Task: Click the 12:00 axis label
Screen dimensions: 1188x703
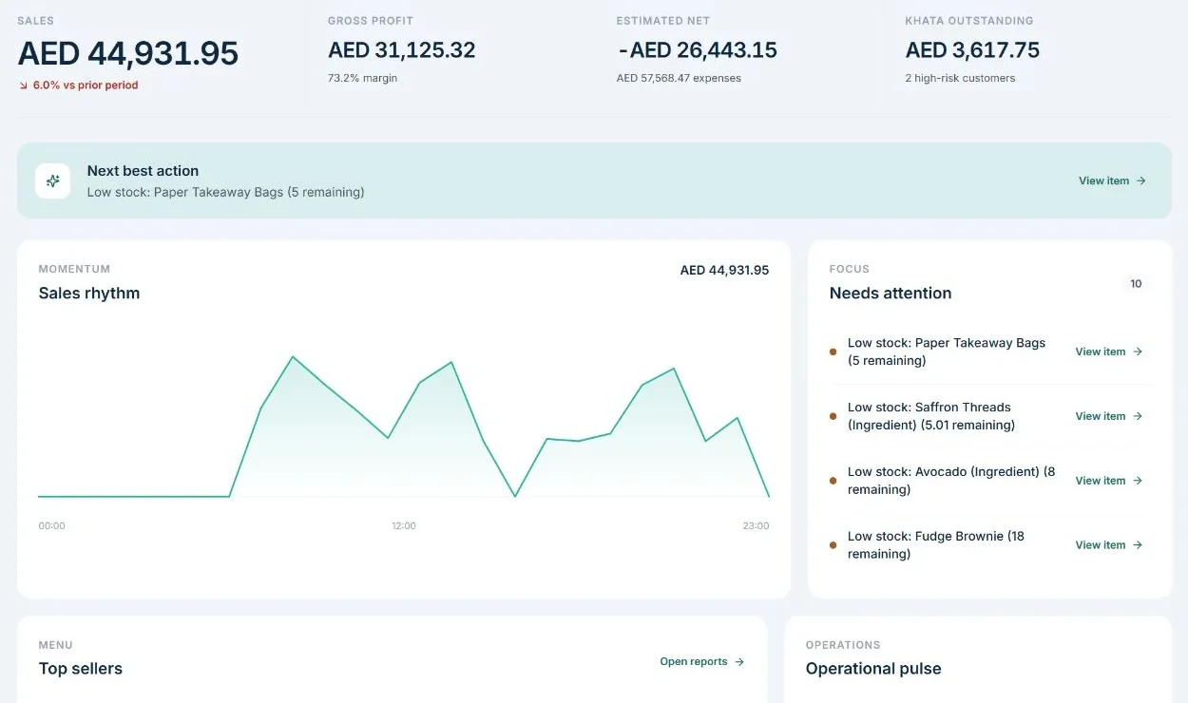Action: (x=404, y=525)
